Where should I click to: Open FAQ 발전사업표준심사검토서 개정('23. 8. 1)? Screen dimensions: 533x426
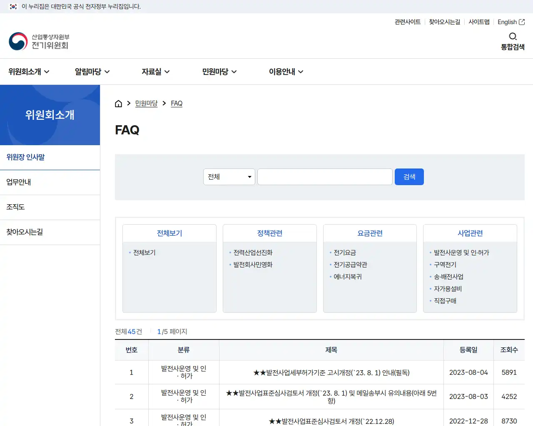pos(331,397)
